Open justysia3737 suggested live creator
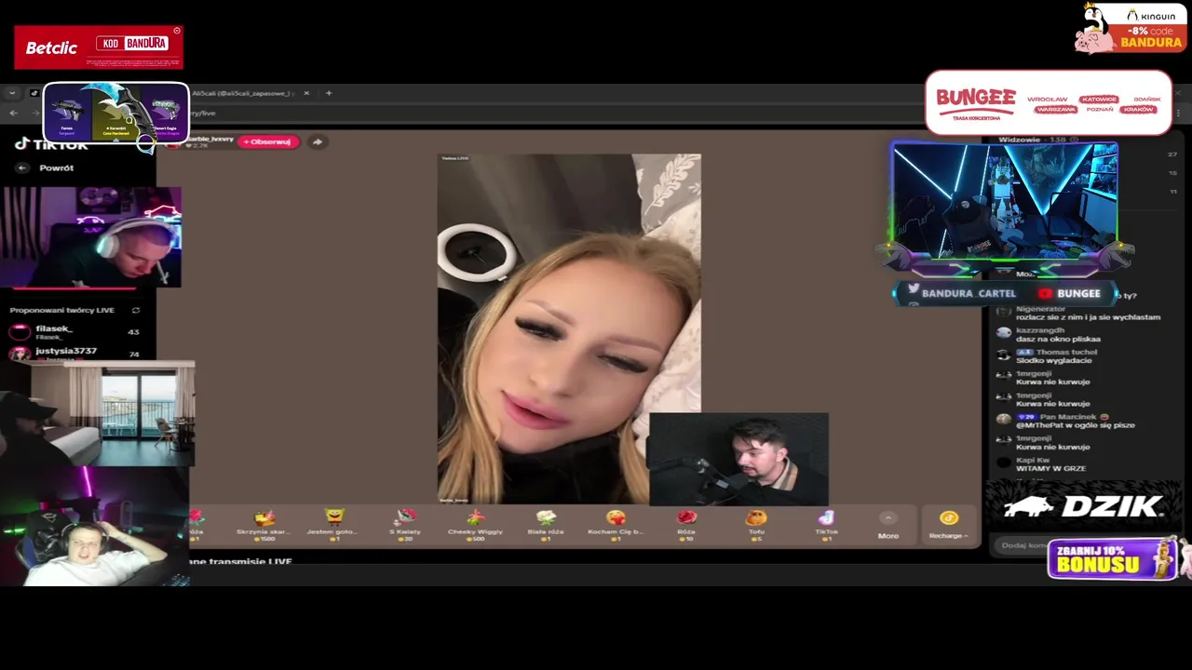This screenshot has width=1192, height=670. (74, 353)
